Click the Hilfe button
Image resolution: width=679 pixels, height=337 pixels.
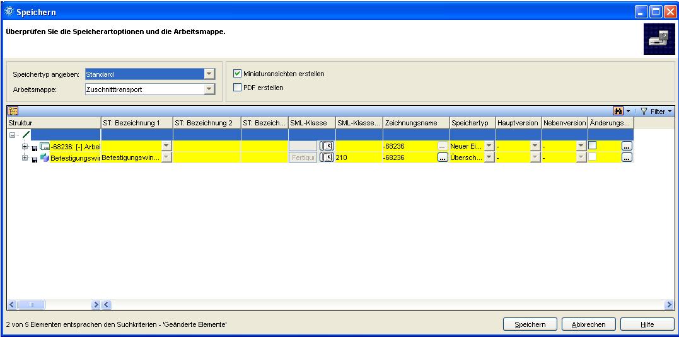tap(647, 324)
